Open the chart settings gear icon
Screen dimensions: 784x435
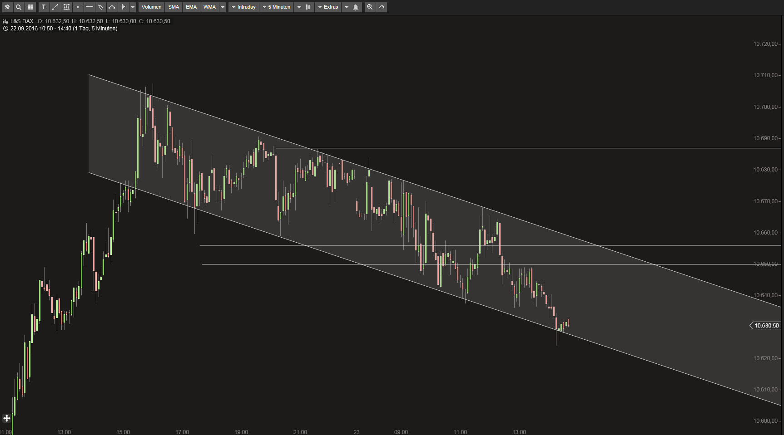(x=7, y=7)
